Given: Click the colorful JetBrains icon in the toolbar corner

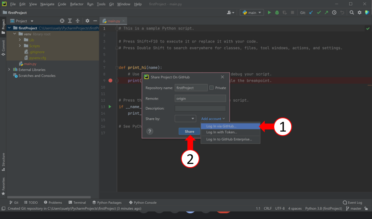Looking at the screenshot, I should coord(367,13).
